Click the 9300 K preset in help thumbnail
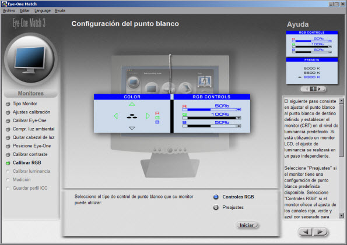This screenshot has width=347, height=245. tap(311, 77)
